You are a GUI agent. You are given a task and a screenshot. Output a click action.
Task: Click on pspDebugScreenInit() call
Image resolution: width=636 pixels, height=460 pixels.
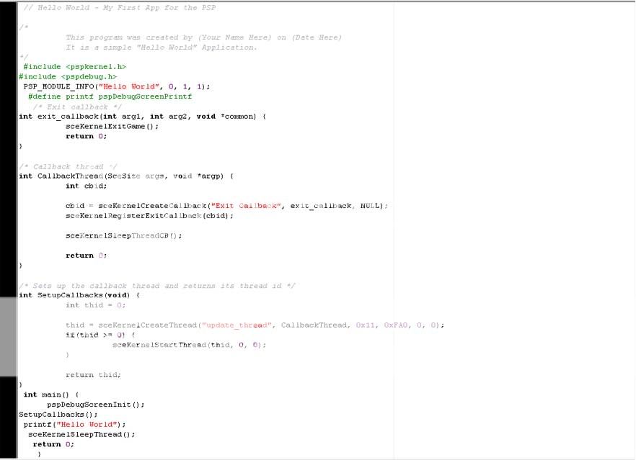point(96,405)
